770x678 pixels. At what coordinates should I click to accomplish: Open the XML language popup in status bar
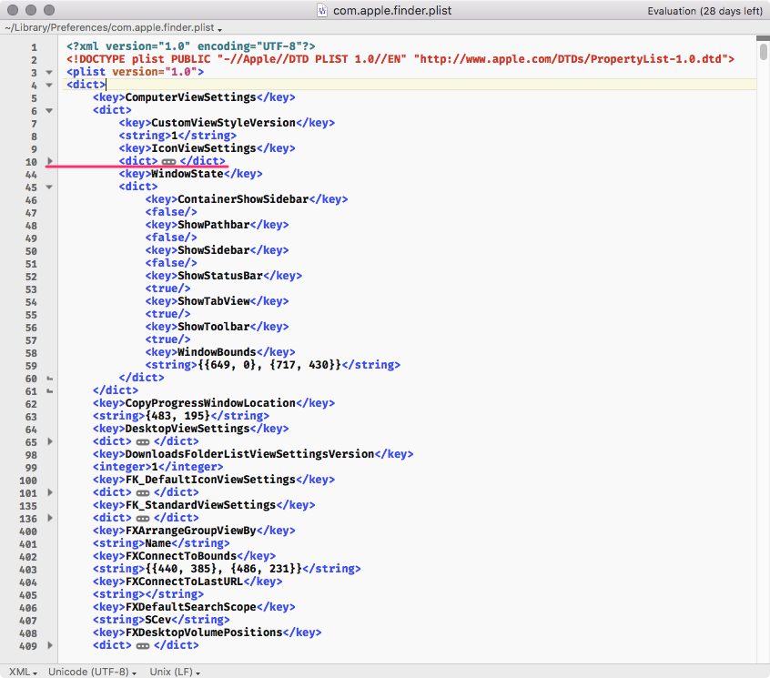23,672
